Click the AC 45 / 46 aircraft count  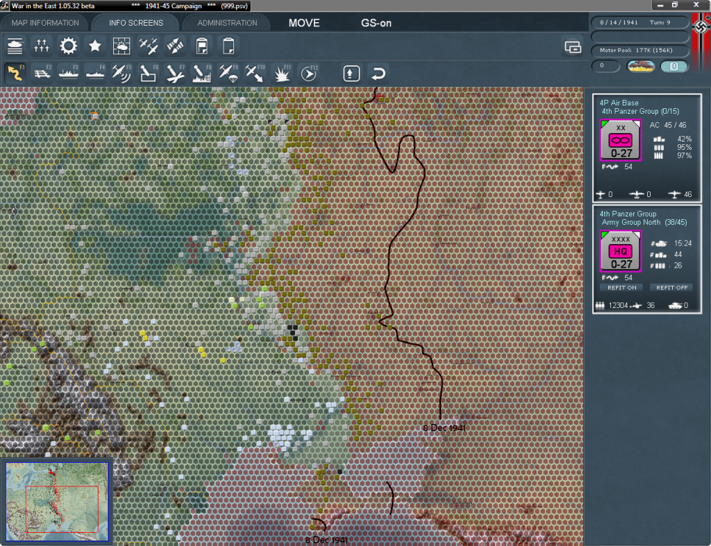(668, 125)
